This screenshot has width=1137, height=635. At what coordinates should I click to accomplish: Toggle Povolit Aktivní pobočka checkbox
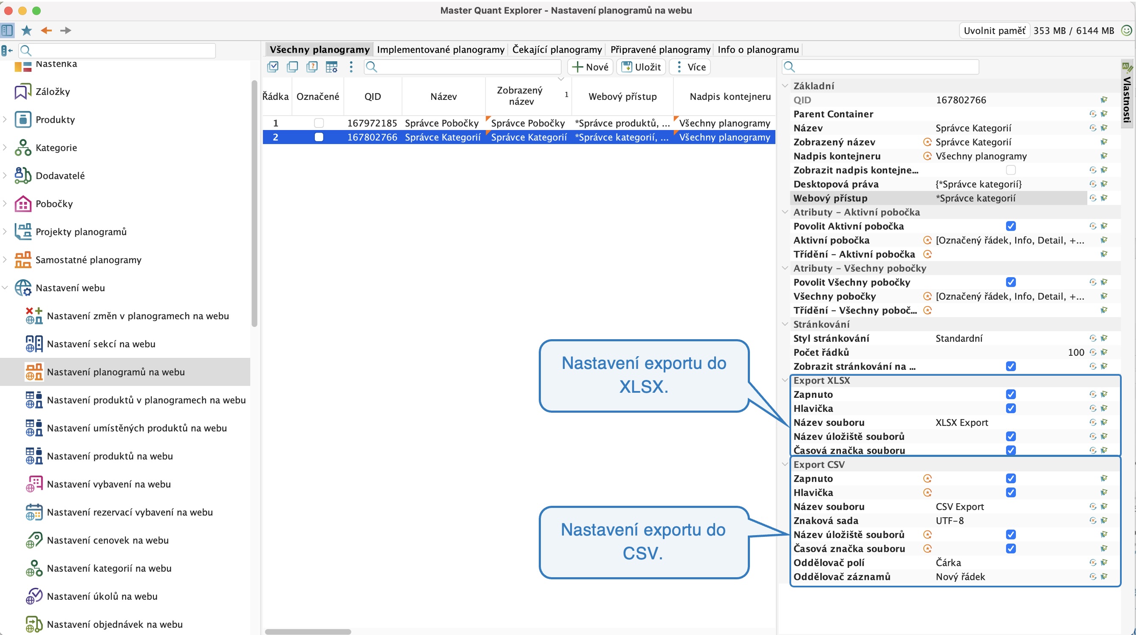point(1011,226)
